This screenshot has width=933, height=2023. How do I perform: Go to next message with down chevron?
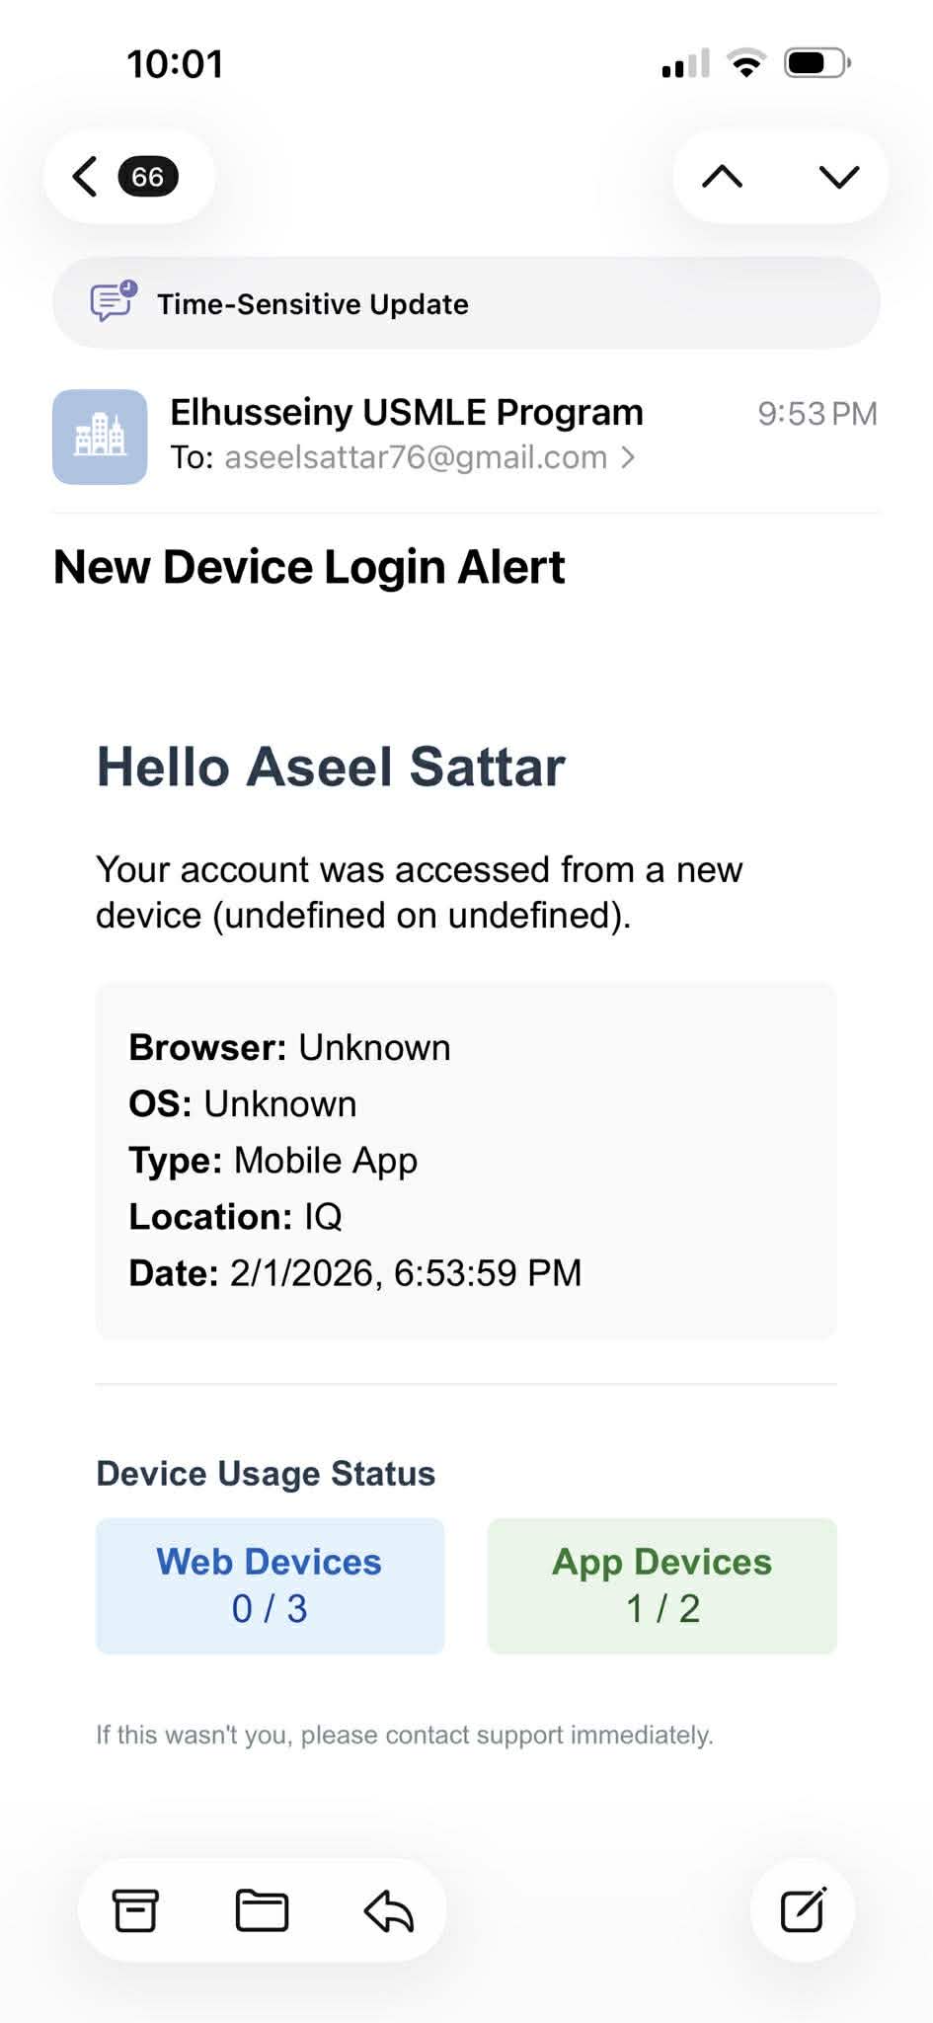[839, 177]
